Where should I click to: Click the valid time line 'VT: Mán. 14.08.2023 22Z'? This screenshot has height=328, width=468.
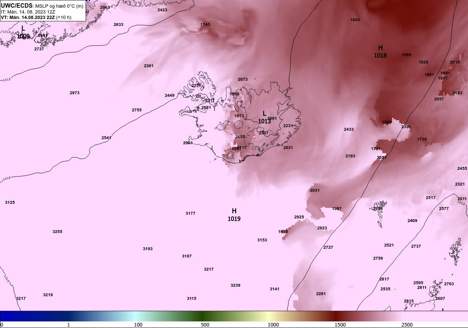click(x=27, y=17)
